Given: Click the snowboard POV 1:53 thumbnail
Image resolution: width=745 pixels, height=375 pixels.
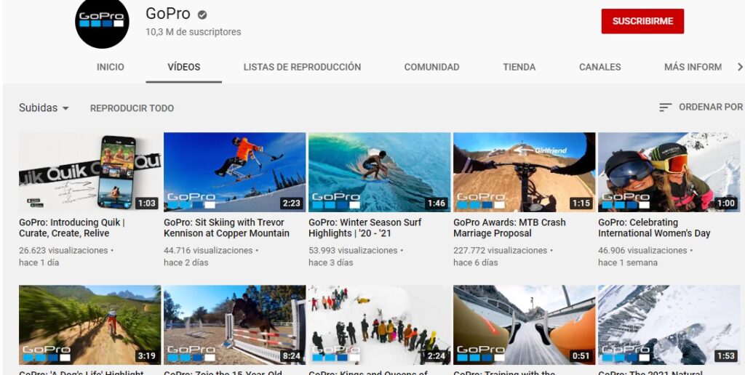Looking at the screenshot, I should [x=669, y=325].
